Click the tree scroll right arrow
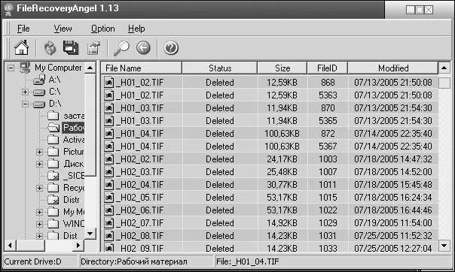Image resolution: width=455 pixels, height=272 pixels. pos(78,246)
